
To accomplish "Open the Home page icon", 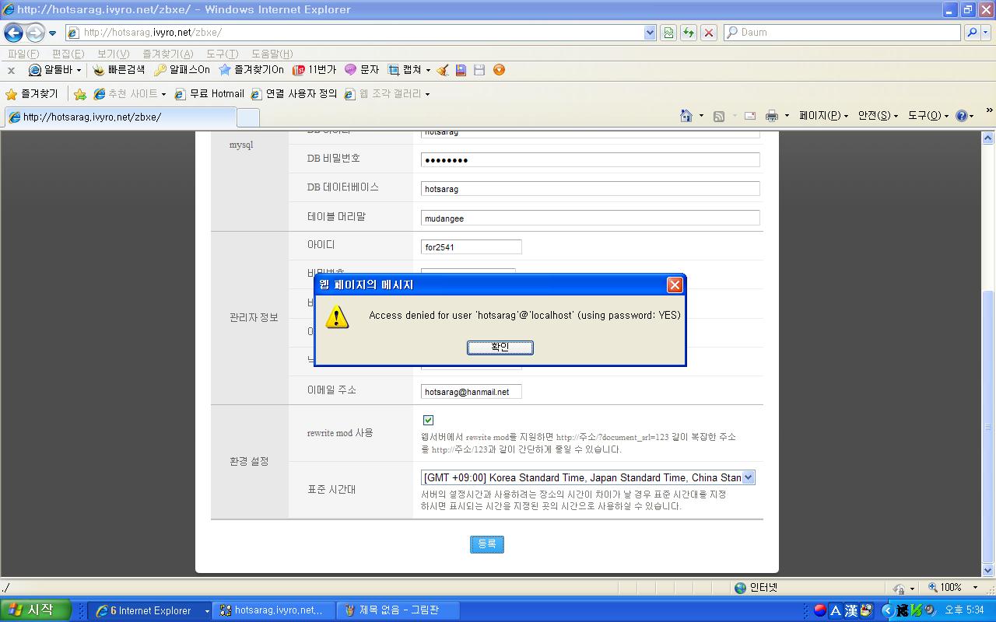I will 686,116.
